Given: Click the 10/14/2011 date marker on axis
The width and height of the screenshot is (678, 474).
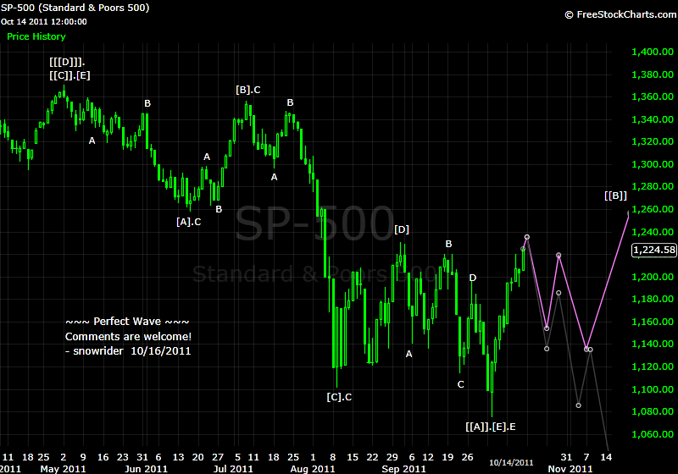Looking at the screenshot, I should pos(511,463).
